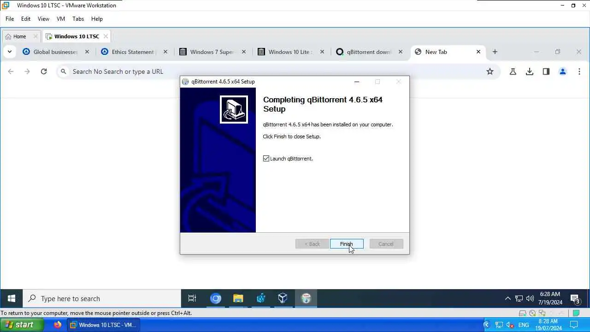This screenshot has width=590, height=332.
Task: Click the disabled Cancel button in Setup
Action: (386, 244)
